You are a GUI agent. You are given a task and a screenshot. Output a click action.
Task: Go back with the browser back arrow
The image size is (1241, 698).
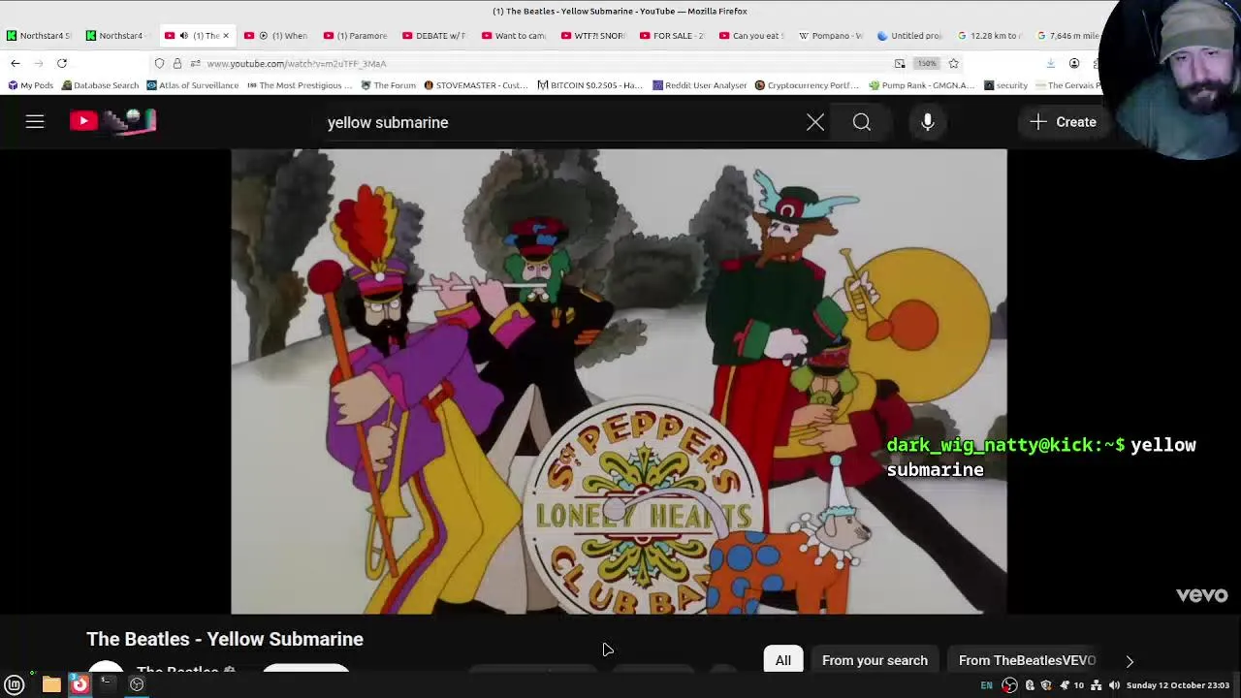16,63
